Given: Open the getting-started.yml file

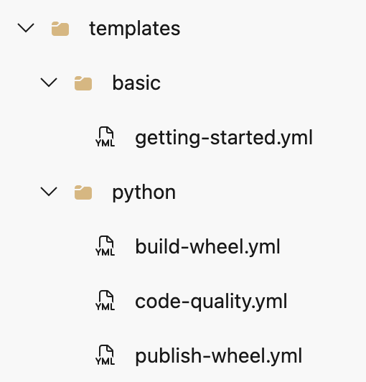Looking at the screenshot, I should point(224,138).
